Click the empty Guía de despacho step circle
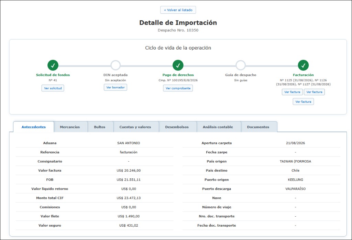 click(241, 65)
